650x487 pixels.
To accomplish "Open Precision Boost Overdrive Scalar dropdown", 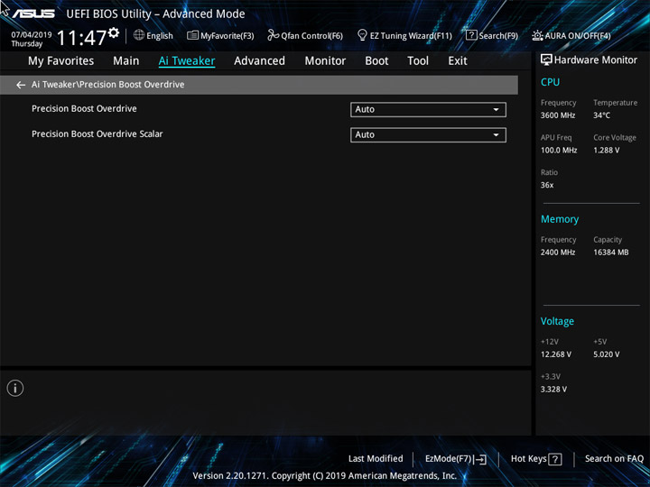I will (x=428, y=135).
